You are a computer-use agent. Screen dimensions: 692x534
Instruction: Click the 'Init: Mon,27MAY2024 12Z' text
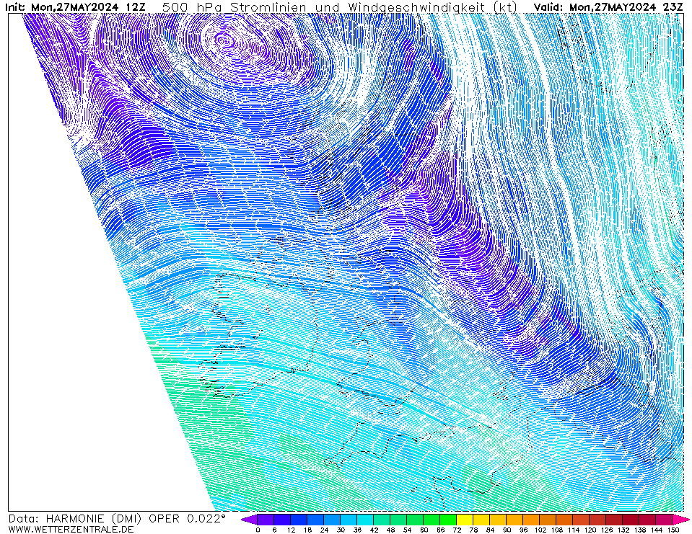[x=74, y=7]
